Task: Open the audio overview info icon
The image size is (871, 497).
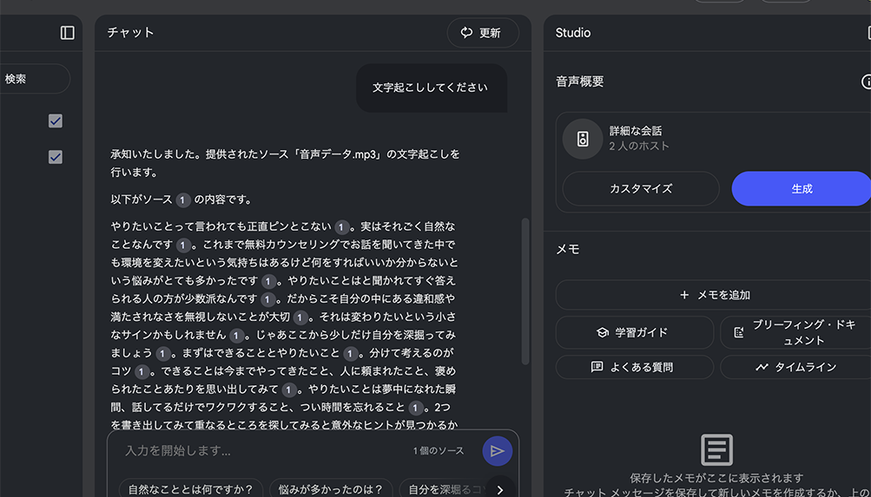Action: (866, 82)
